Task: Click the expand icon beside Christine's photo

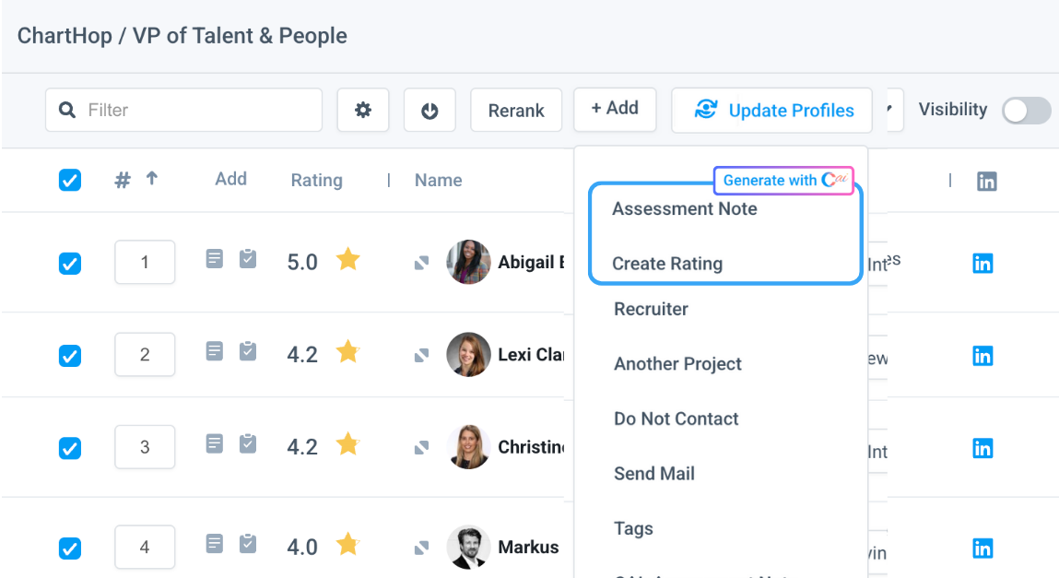Action: click(421, 448)
